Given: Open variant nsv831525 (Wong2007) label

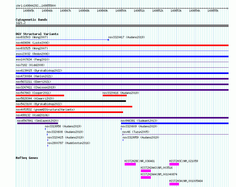Looking at the screenshot, I should [32, 48].
